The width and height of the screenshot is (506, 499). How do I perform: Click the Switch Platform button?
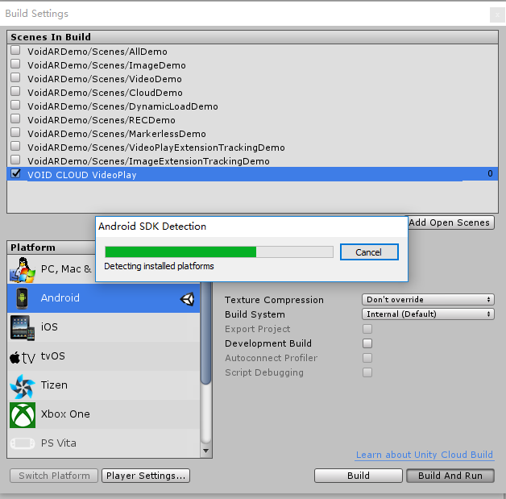click(54, 476)
